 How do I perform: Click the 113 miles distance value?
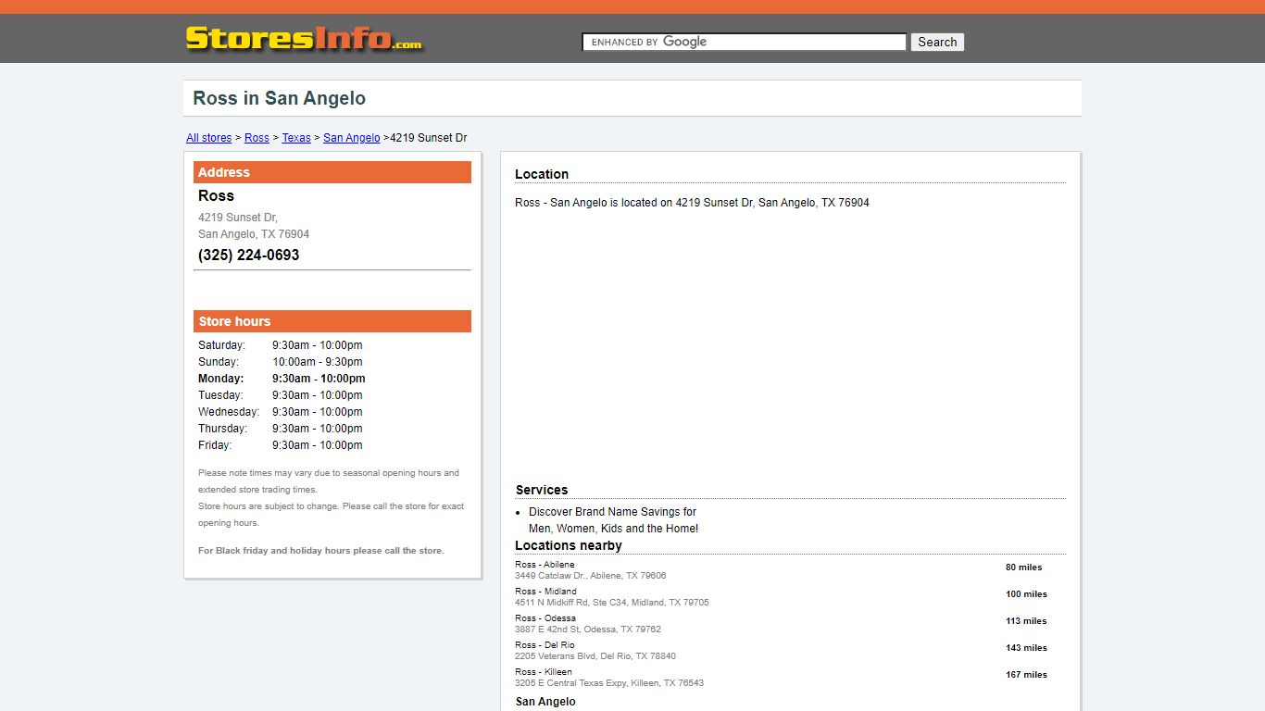1026,621
